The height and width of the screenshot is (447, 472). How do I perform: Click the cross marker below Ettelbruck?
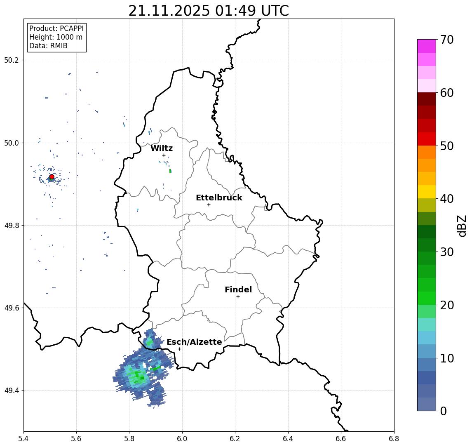[209, 205]
